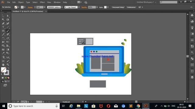
Task: Enable Draw Normal mode
Action: [x=3, y=81]
